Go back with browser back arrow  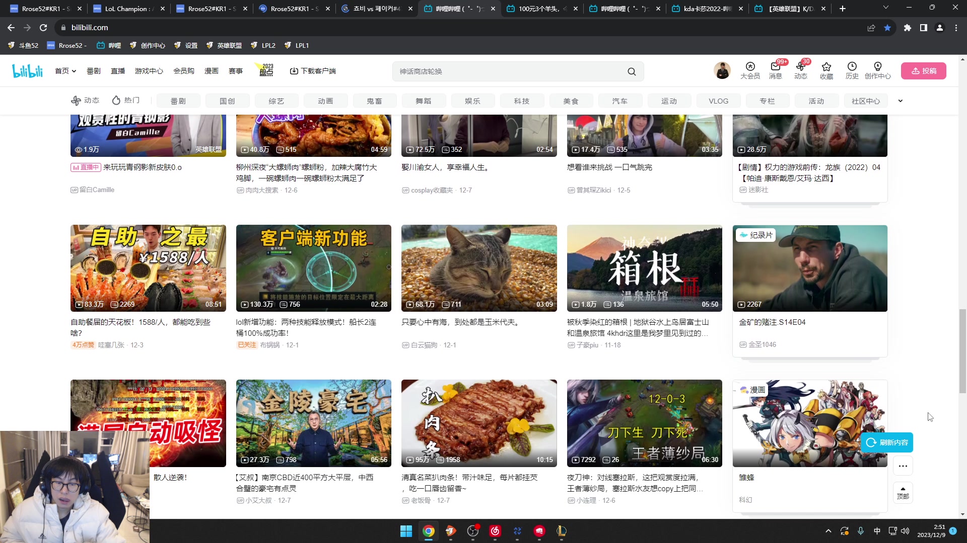[11, 28]
